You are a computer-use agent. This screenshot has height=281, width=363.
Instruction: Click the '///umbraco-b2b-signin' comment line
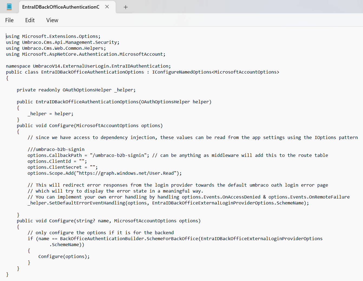tap(56, 149)
